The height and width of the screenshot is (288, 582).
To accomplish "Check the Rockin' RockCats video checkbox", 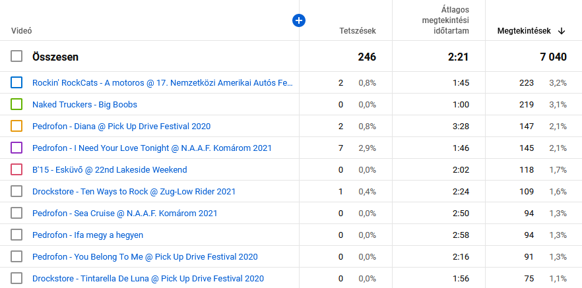I will [x=17, y=82].
